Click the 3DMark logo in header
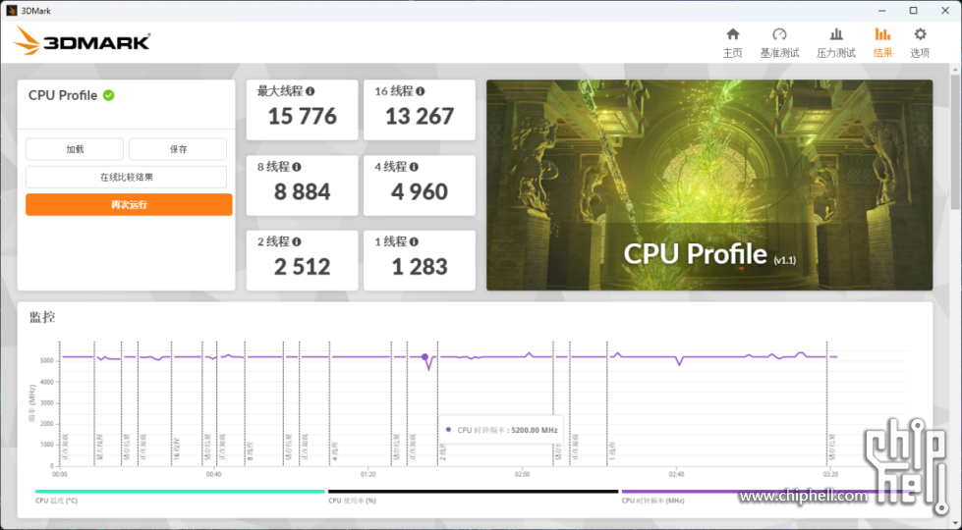Viewport: 962px width, 530px height. (82, 41)
